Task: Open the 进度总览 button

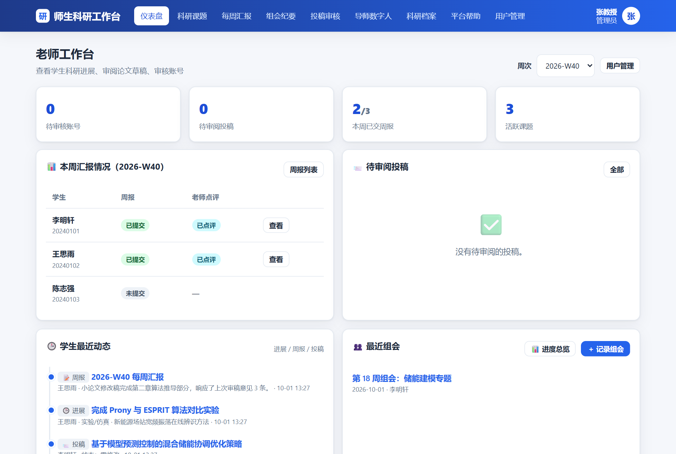Action: point(550,349)
